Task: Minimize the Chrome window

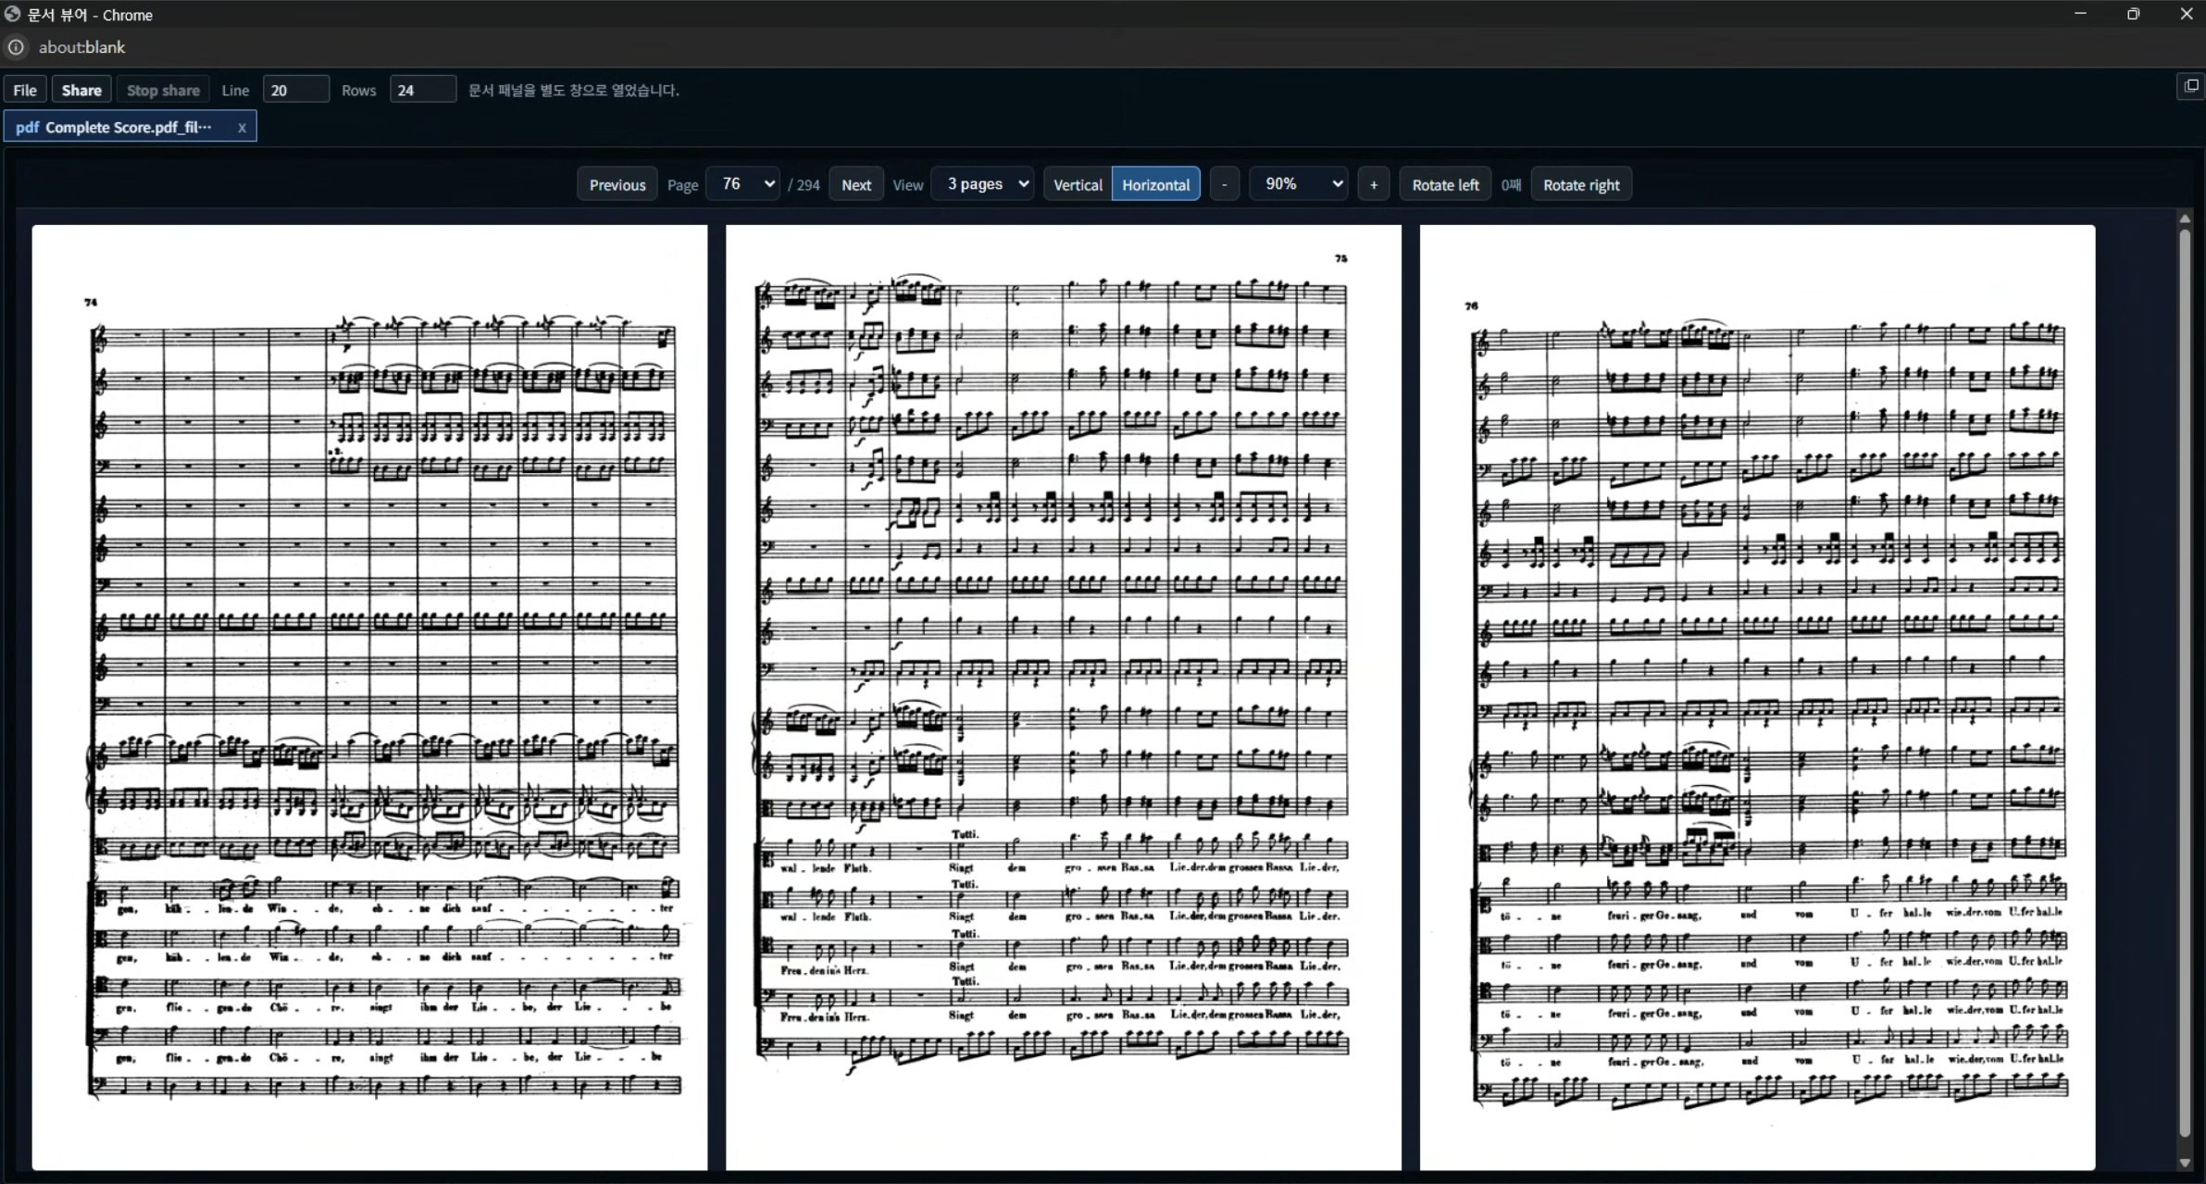Action: click(2080, 13)
